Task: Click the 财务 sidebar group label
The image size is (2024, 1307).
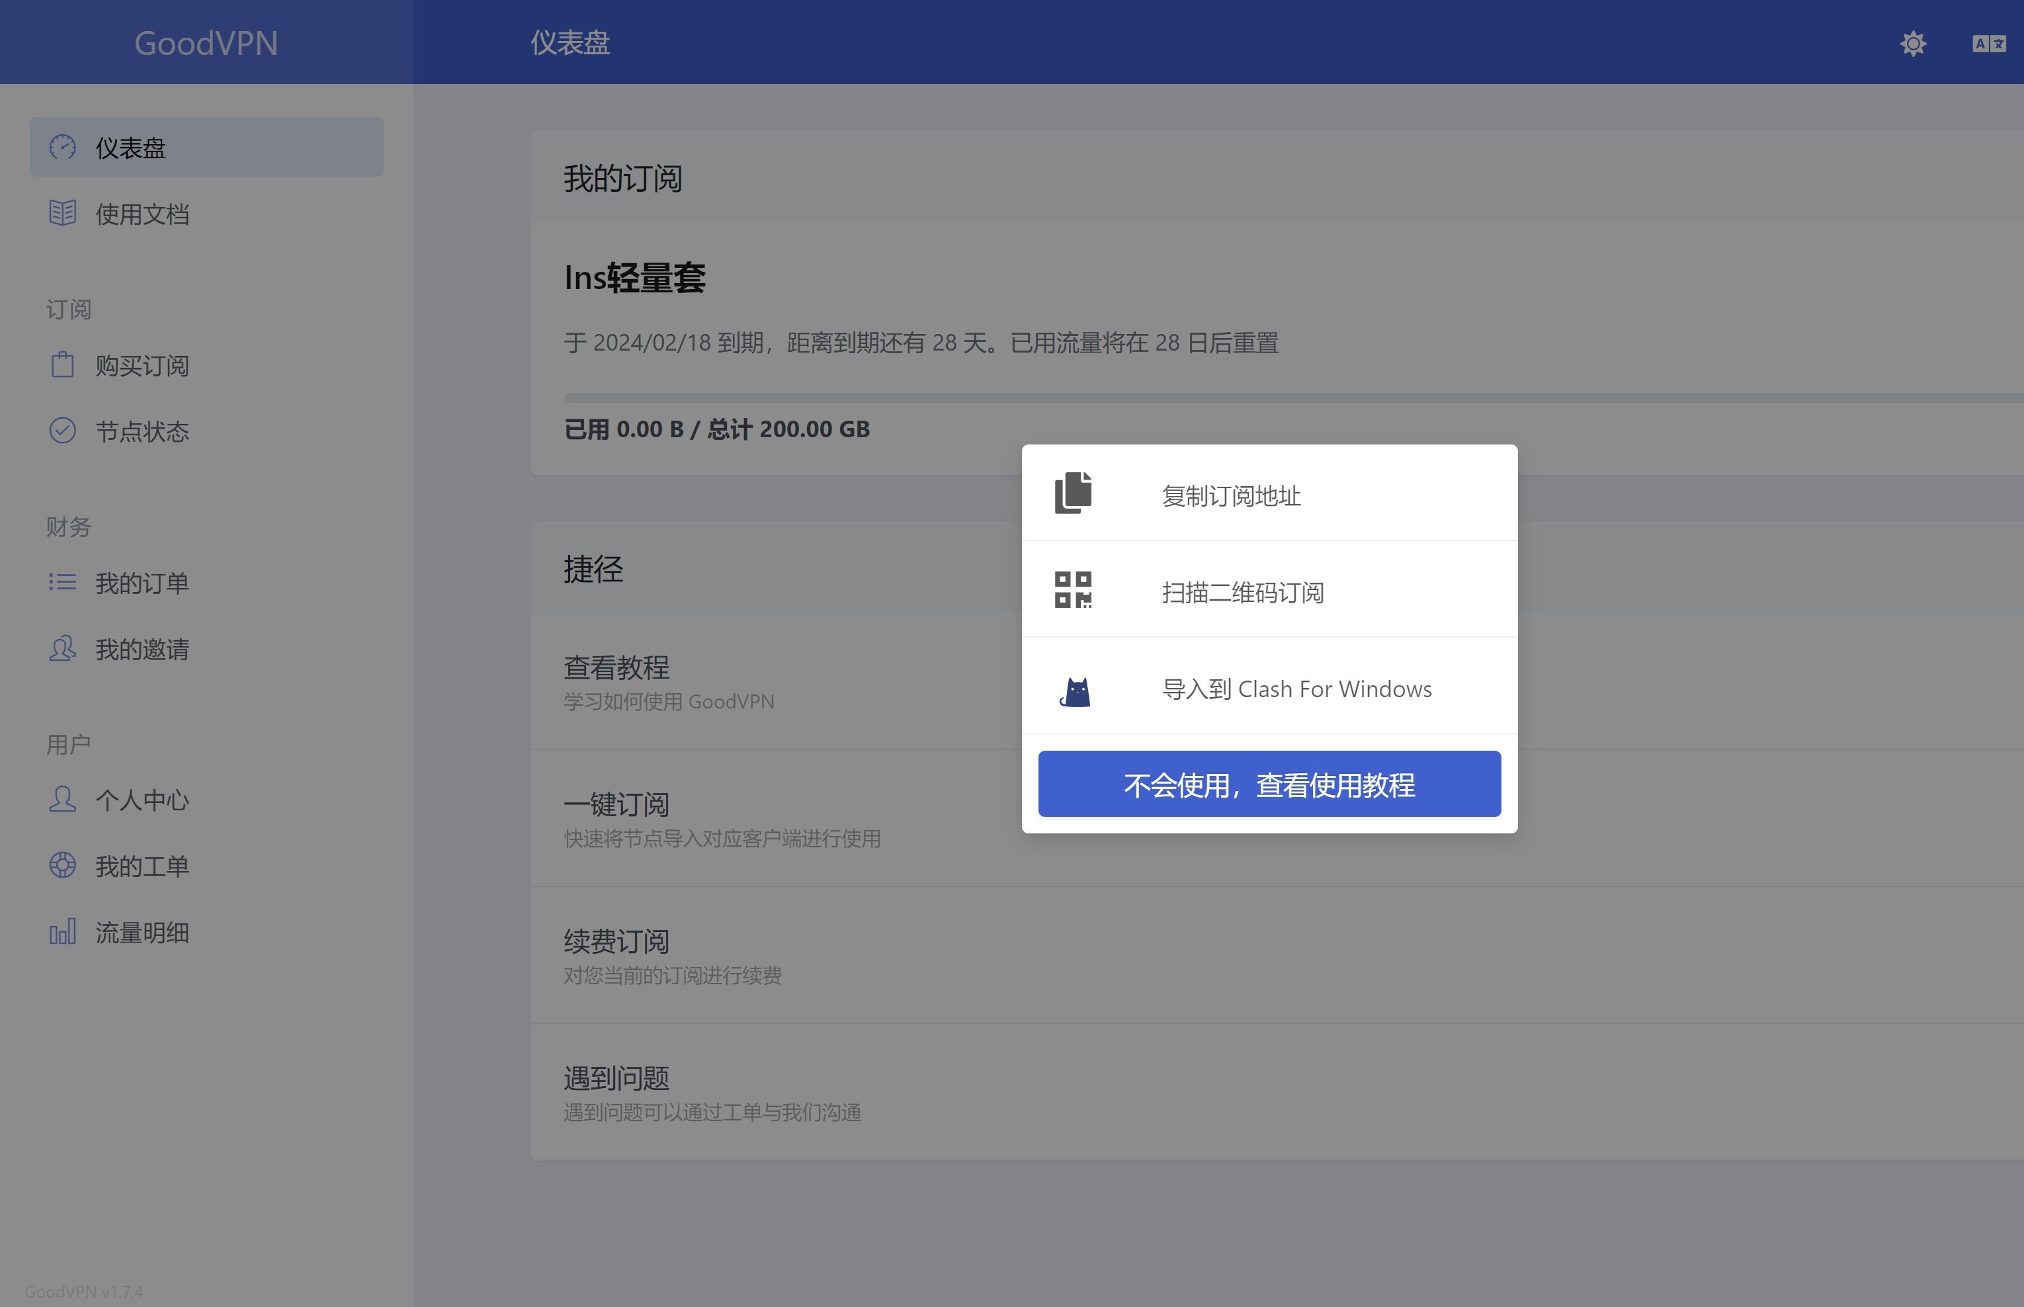Action: [69, 527]
